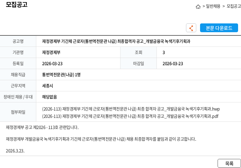Screen dimensions: 241x168
Task: Click the body sentence about 최종합격자를 붙임과 같이 공고합니다
Action: tap(101, 139)
